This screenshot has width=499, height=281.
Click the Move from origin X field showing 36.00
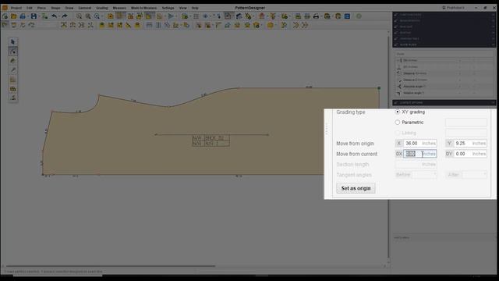[419, 144]
